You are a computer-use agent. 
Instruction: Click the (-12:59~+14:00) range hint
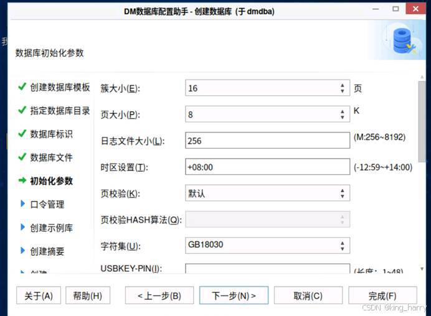point(383,167)
